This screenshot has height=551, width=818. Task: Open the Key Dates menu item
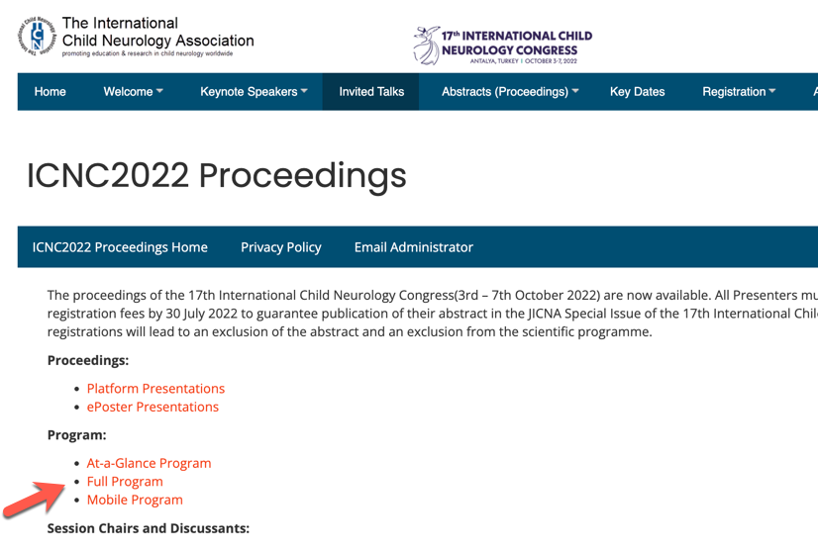point(637,92)
